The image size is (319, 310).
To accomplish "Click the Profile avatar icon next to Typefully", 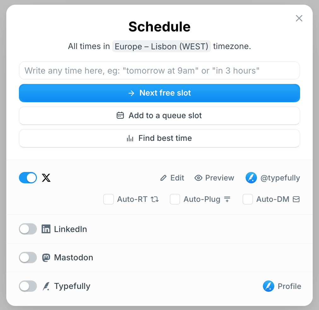I will [x=268, y=286].
